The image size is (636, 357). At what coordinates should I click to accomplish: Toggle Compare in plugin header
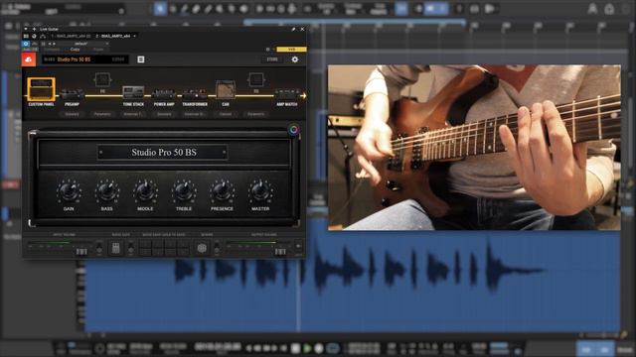click(52, 49)
